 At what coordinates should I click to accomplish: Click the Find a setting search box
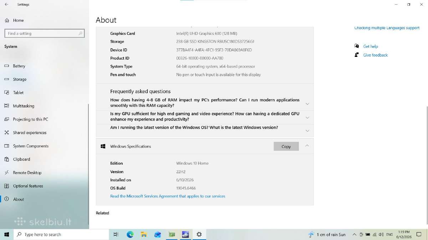tap(45, 33)
